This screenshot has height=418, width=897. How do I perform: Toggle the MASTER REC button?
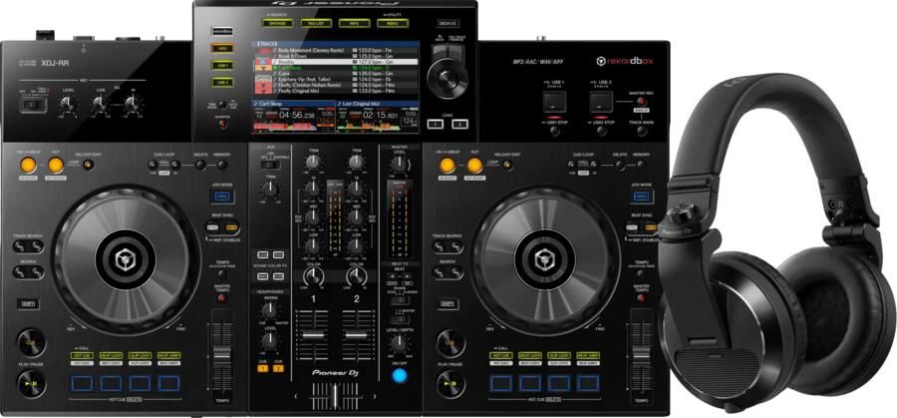tap(643, 102)
